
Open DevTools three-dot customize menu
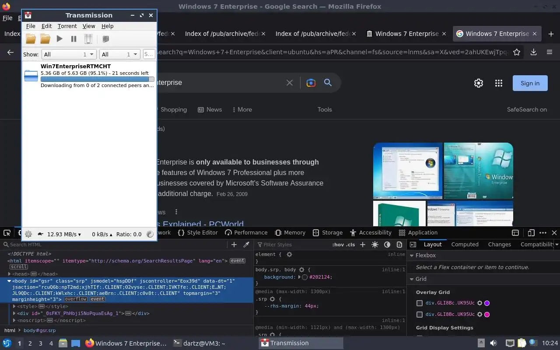tap(543, 233)
